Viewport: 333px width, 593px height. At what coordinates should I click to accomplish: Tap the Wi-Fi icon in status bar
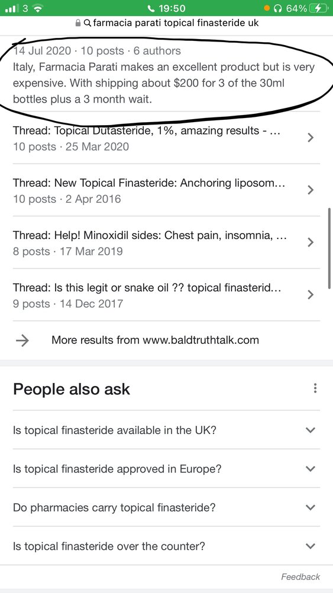click(x=37, y=8)
